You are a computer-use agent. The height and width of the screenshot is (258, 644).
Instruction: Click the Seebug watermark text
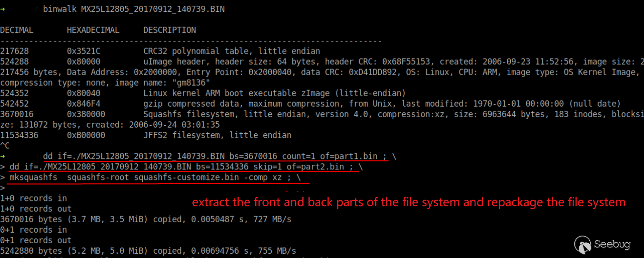click(613, 245)
